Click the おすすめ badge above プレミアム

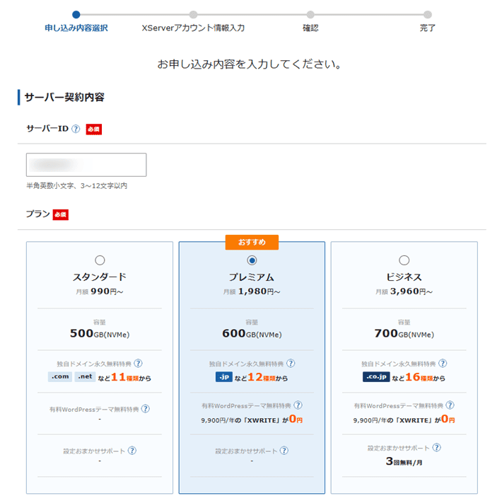(252, 242)
